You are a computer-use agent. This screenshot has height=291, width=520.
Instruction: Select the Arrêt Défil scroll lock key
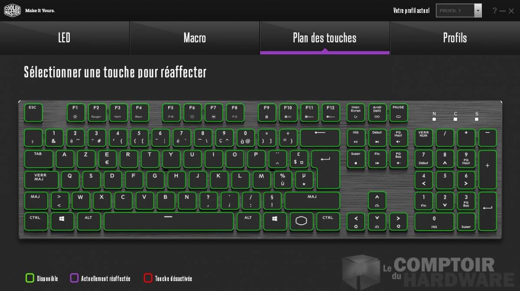point(377,113)
